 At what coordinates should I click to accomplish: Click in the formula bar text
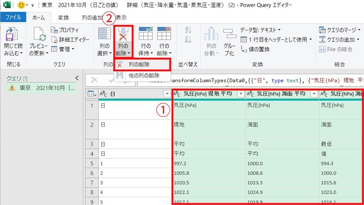click(x=251, y=80)
